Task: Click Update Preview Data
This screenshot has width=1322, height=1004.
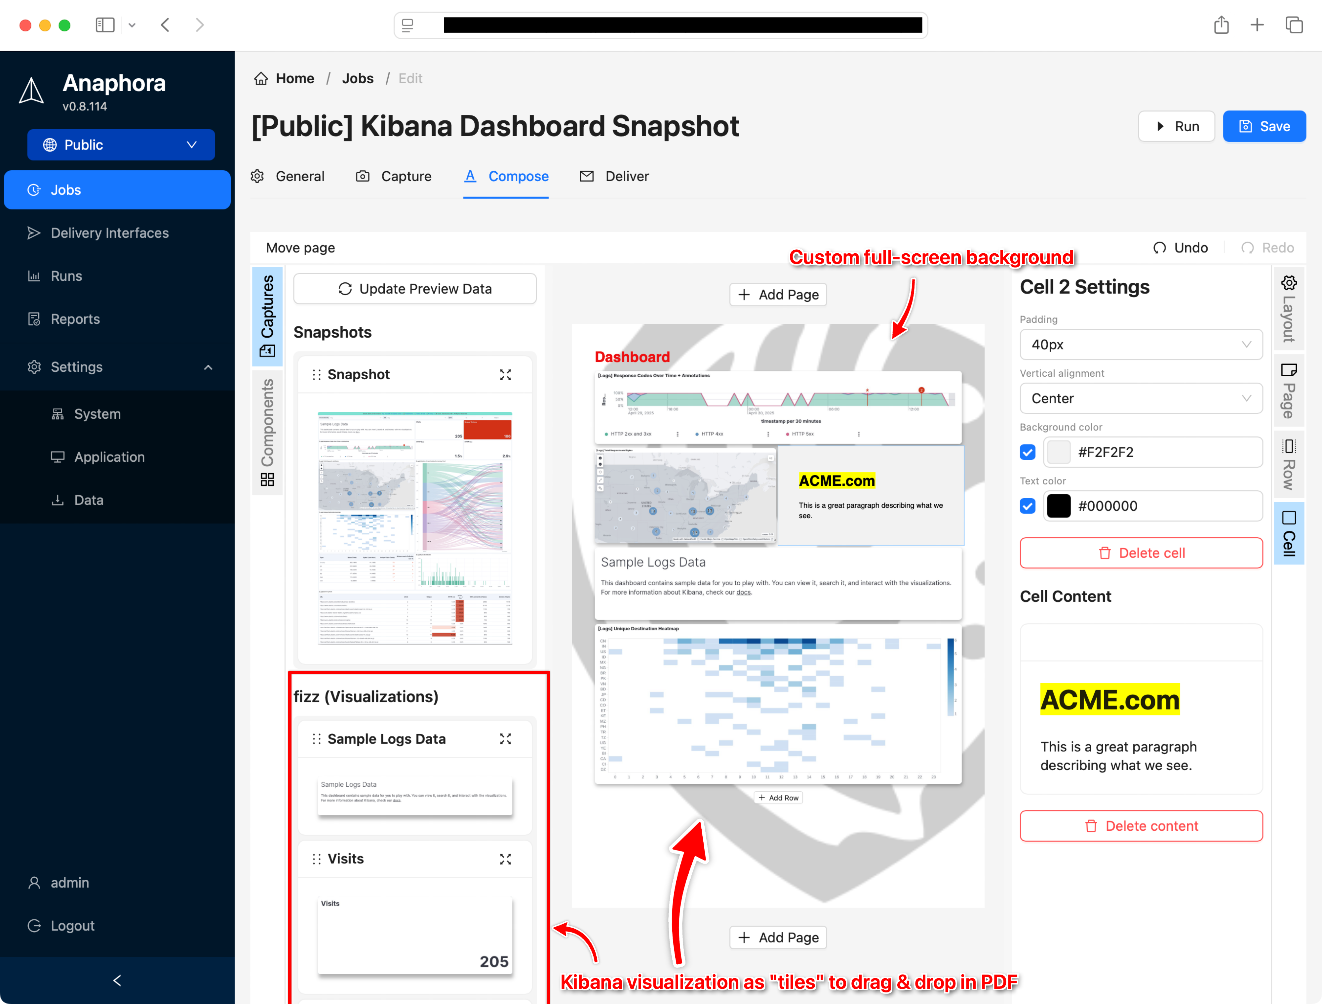Action: (414, 288)
